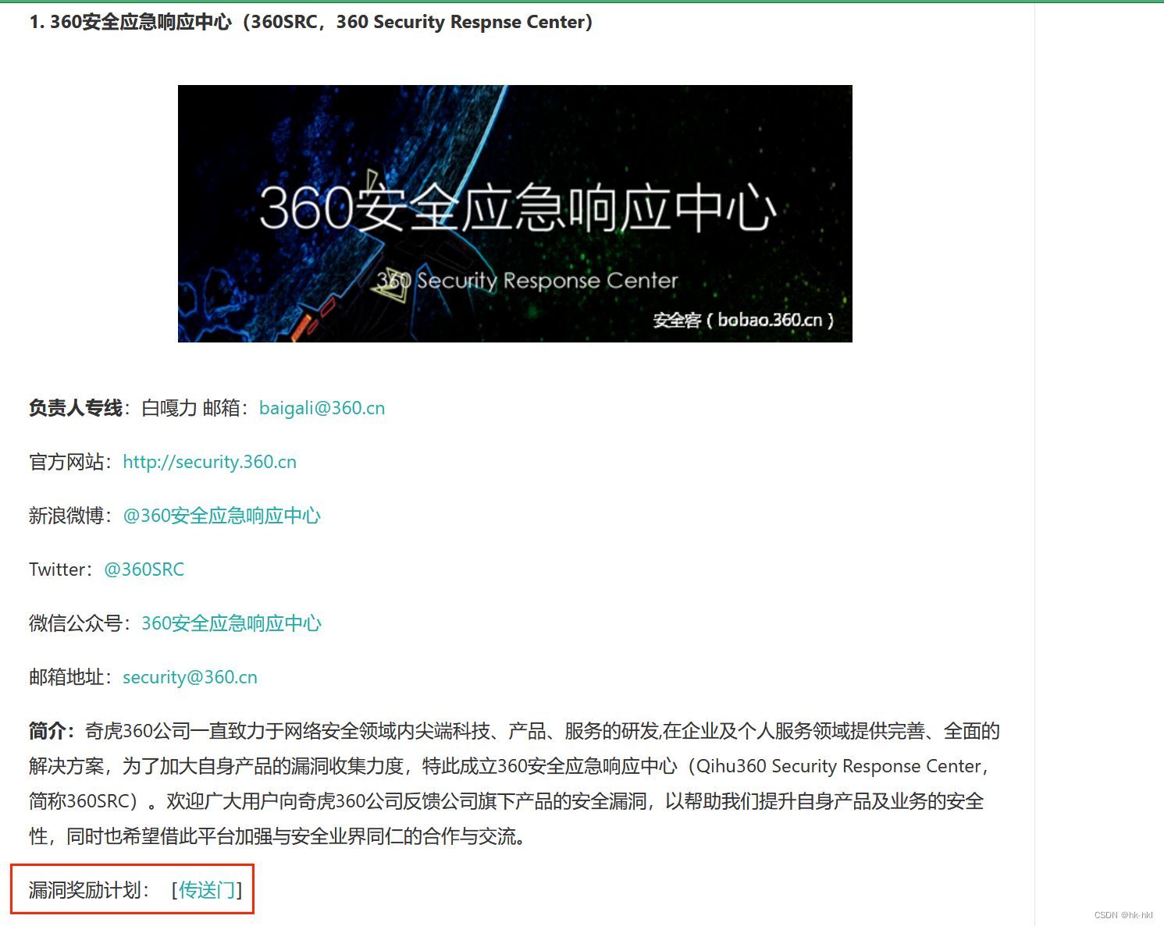This screenshot has height=926, width=1164.
Task: Click the 安全客 bobao.360.cn text in banner
Action: pyautogui.click(x=742, y=319)
